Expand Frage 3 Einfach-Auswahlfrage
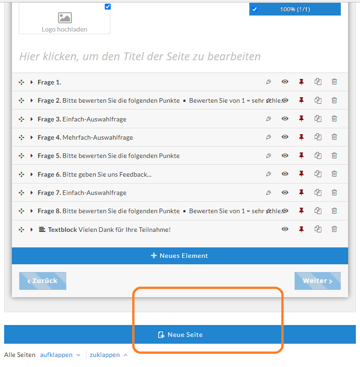Viewport: 360px width, 367px height. pyautogui.click(x=32, y=119)
